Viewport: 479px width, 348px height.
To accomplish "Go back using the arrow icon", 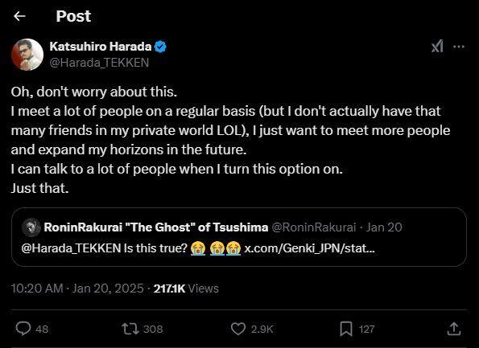I will click(x=19, y=16).
